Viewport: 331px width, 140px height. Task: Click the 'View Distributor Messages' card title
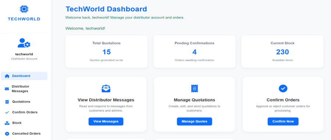106,100
